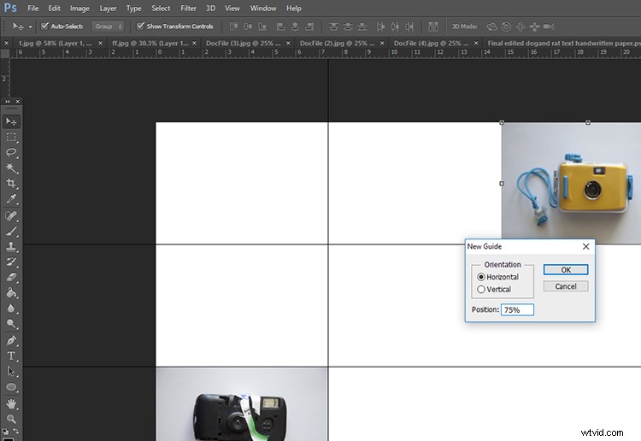The image size is (641, 441).
Task: Close the ff.jpg document tab
Action: (x=194, y=43)
